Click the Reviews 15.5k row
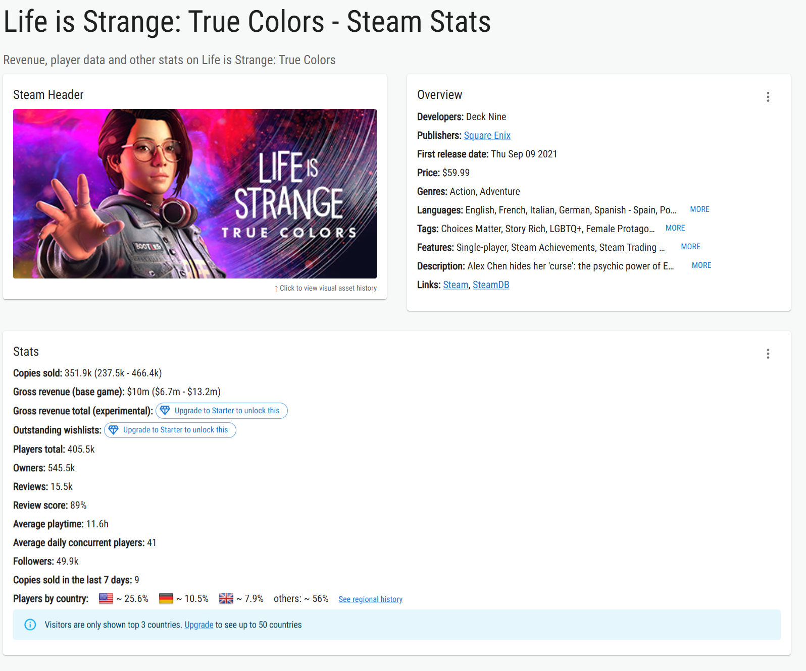Screen dimensions: 806x671 [x=43, y=486]
